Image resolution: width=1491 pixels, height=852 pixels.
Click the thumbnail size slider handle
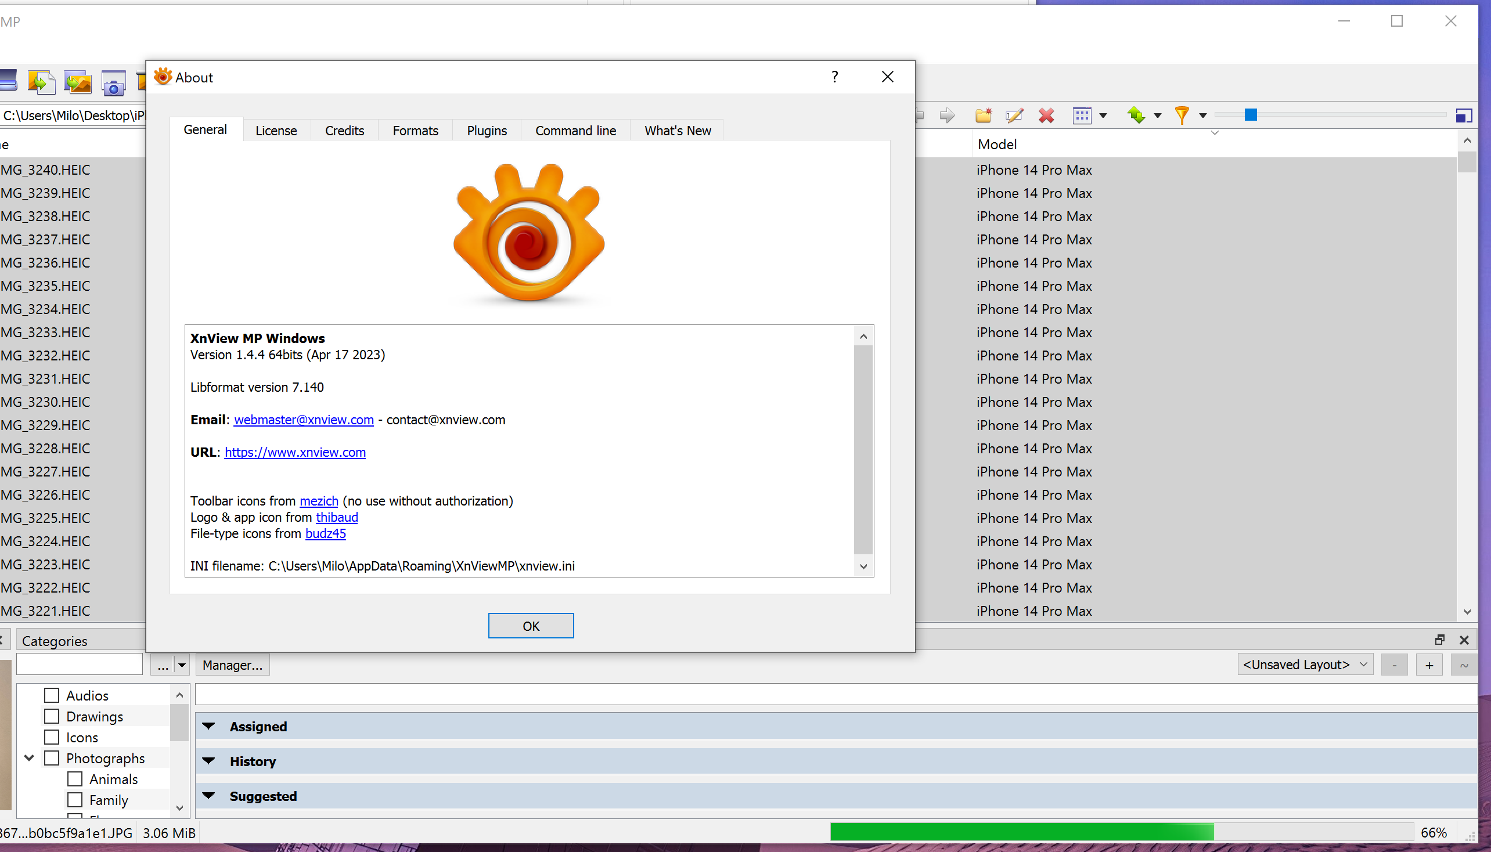click(x=1251, y=115)
